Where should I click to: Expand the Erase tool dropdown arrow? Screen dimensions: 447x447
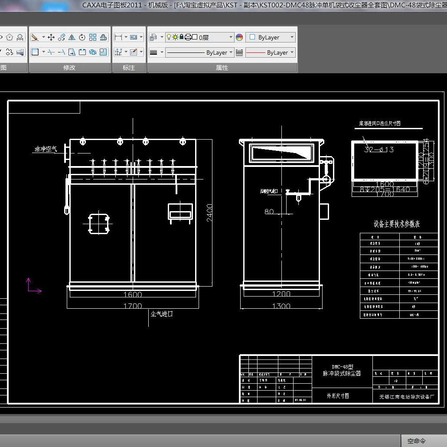pos(43,37)
